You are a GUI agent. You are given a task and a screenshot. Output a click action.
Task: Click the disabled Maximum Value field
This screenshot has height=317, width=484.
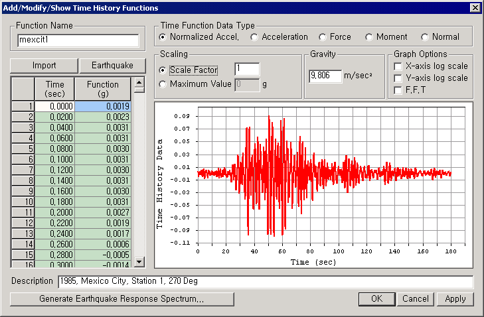247,85
